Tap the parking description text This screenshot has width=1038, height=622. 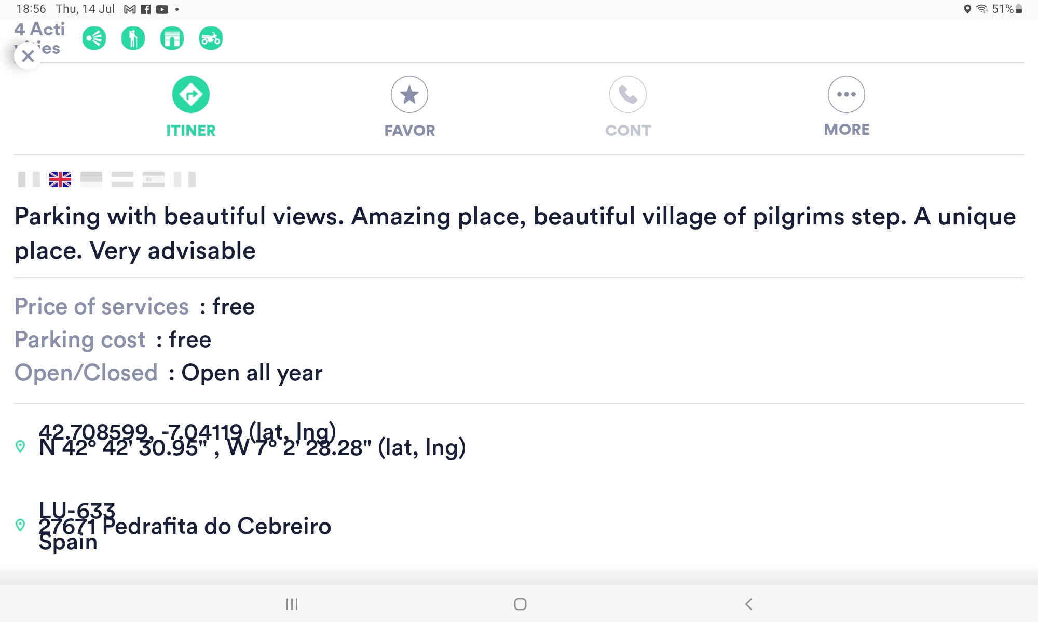pos(515,233)
